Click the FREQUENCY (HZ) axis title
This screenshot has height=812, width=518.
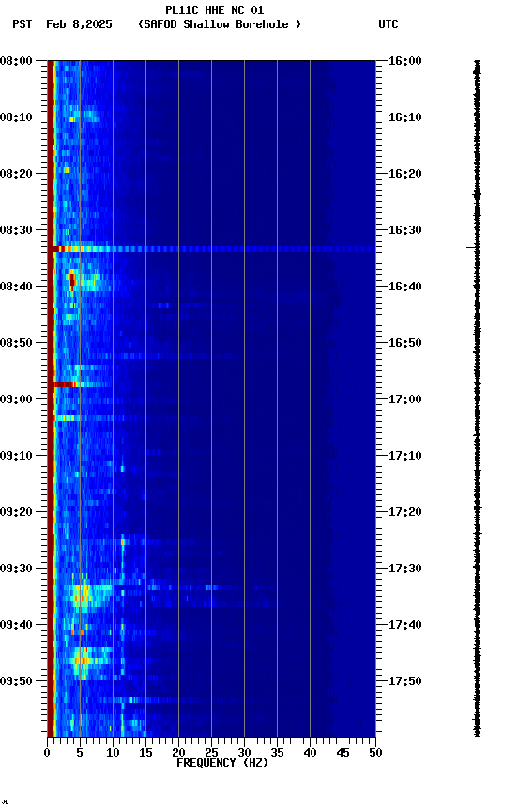222,763
